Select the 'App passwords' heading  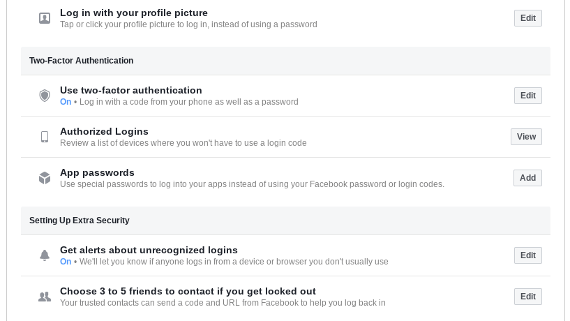pyautogui.click(x=97, y=172)
